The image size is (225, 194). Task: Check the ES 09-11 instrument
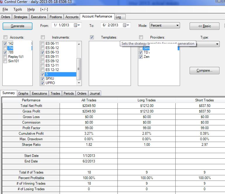(42, 57)
